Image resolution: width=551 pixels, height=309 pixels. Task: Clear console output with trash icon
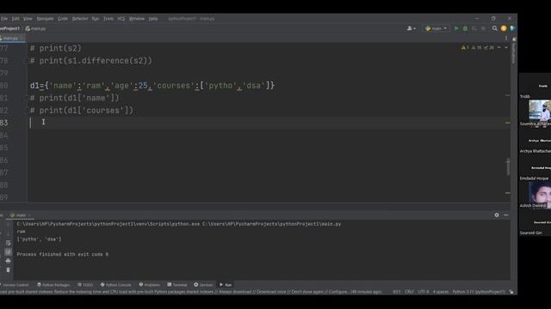coord(8,270)
